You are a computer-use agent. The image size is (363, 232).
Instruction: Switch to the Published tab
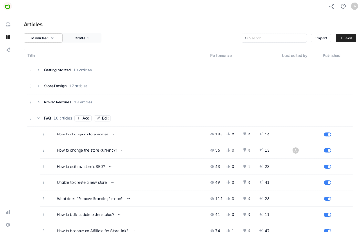(43, 38)
